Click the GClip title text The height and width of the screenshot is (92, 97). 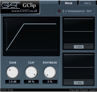29,5
